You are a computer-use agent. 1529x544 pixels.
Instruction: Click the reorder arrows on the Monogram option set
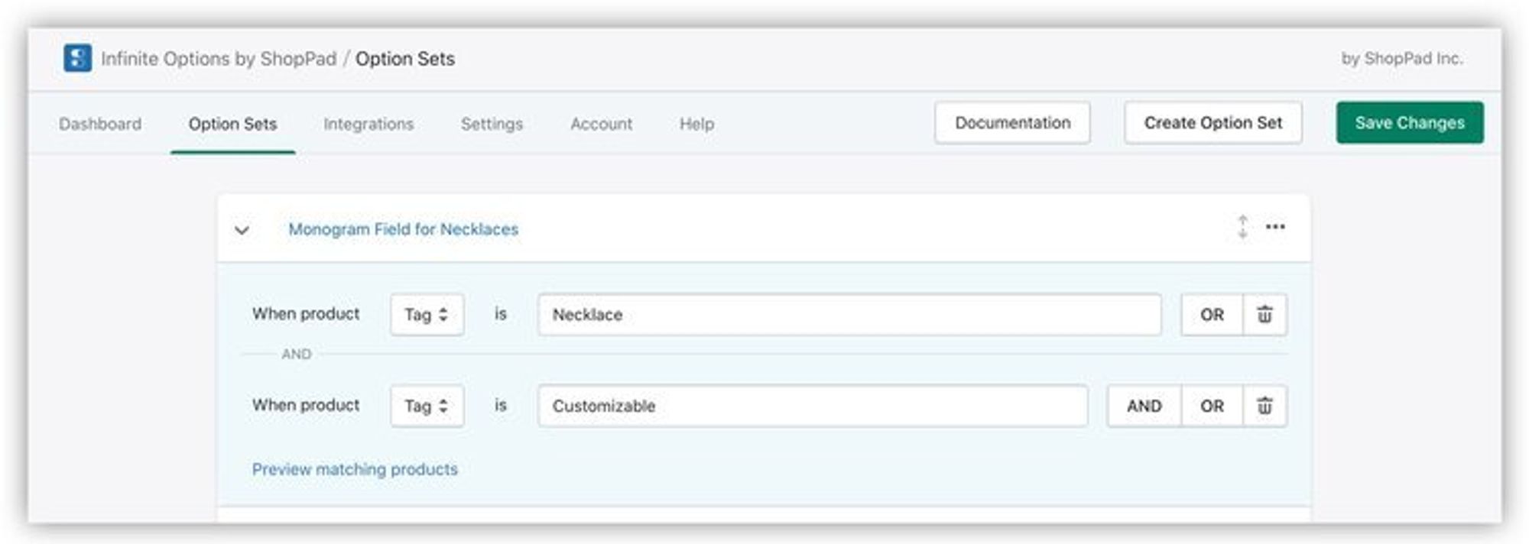point(1242,227)
